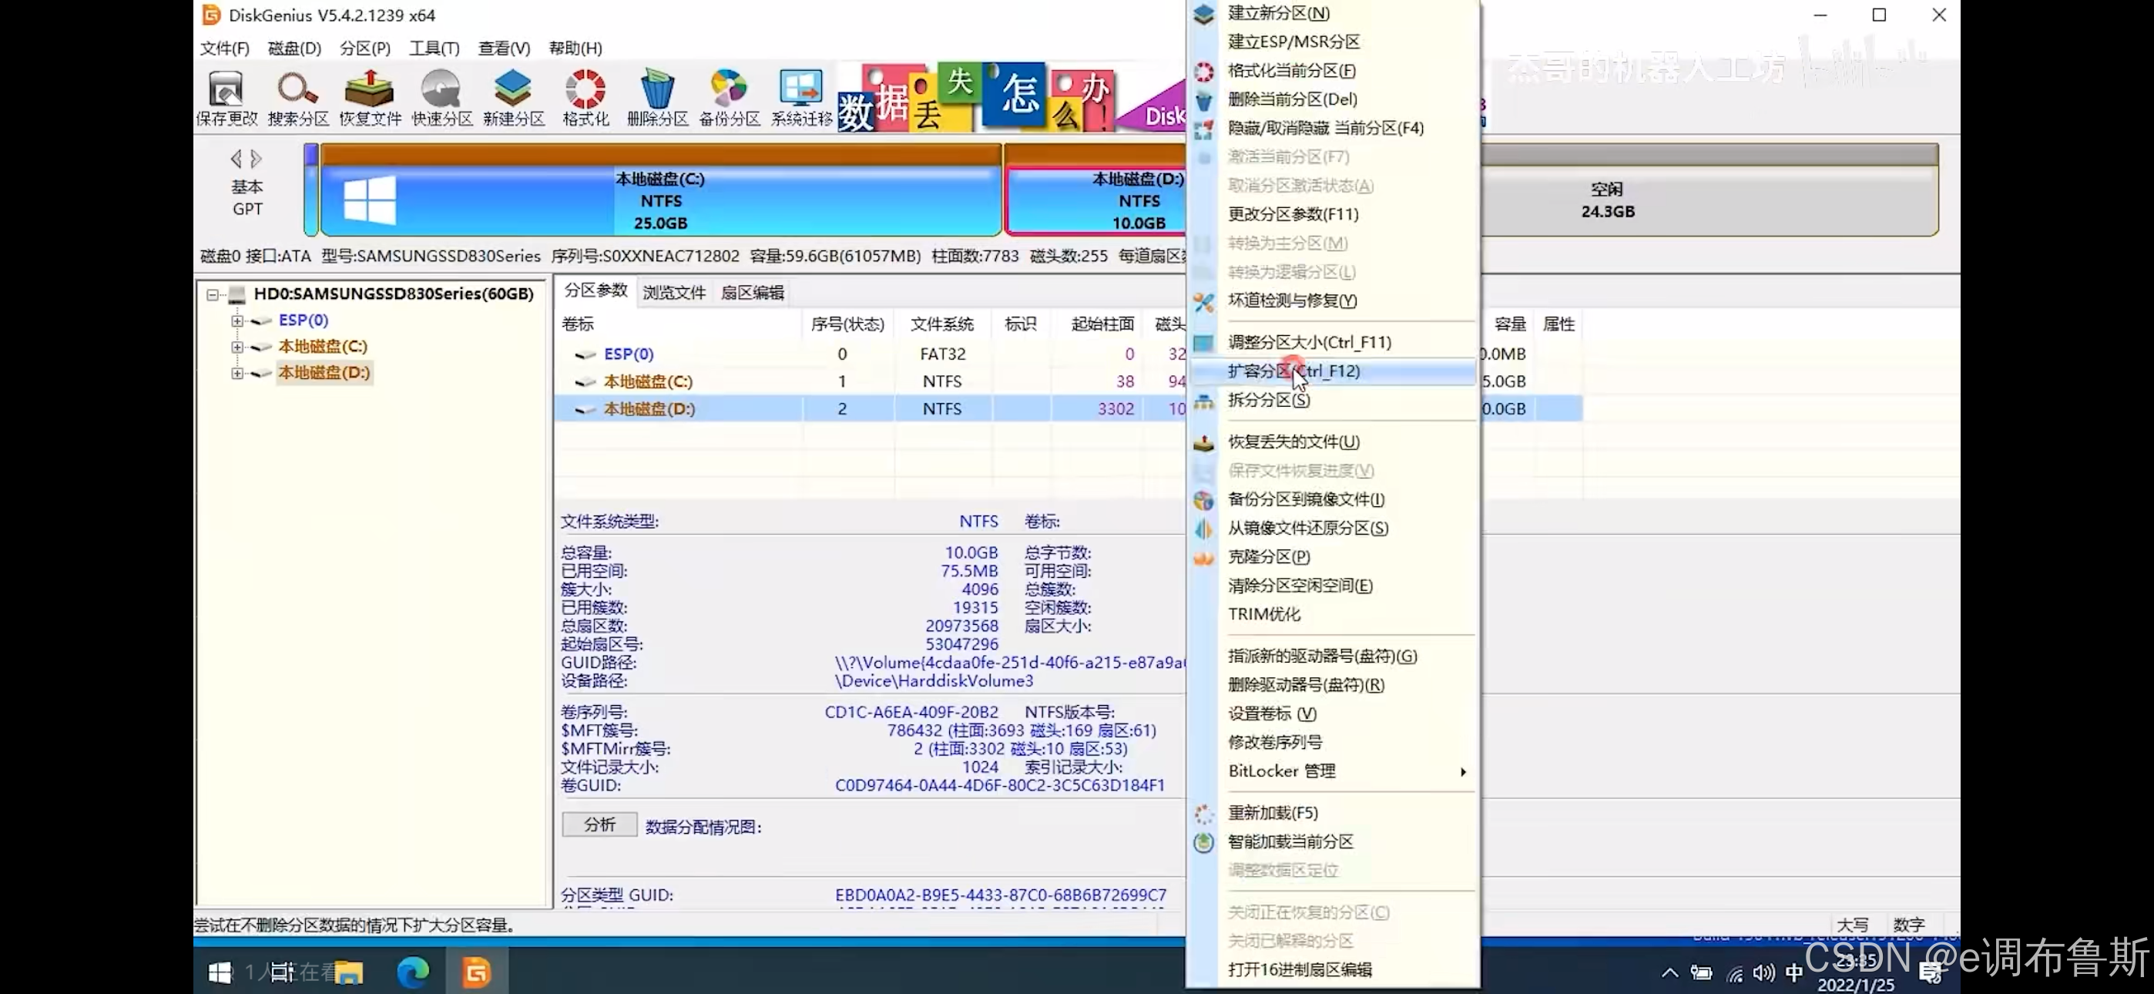Image resolution: width=2154 pixels, height=994 pixels.
Task: Choose 建立ESP/MSR分区 menu entry
Action: (1333, 41)
